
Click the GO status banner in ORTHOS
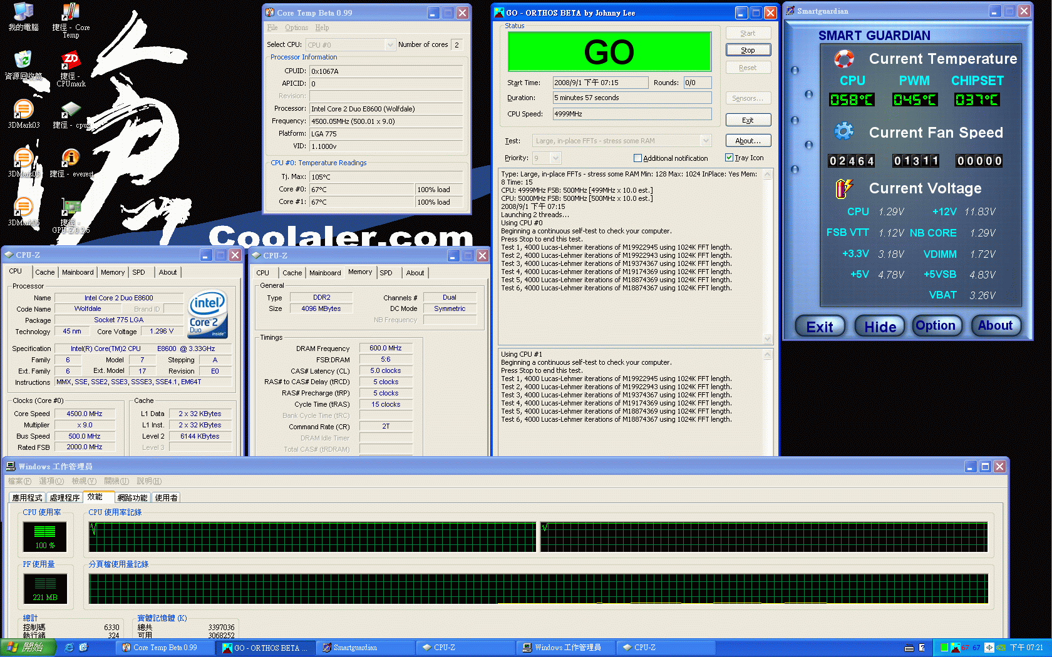coord(609,52)
